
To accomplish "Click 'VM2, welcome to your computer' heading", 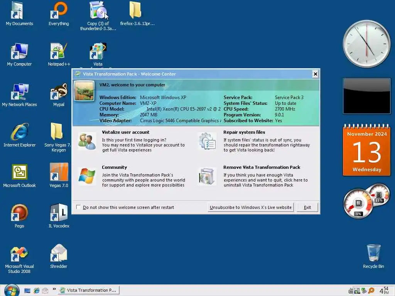I will (x=132, y=85).
